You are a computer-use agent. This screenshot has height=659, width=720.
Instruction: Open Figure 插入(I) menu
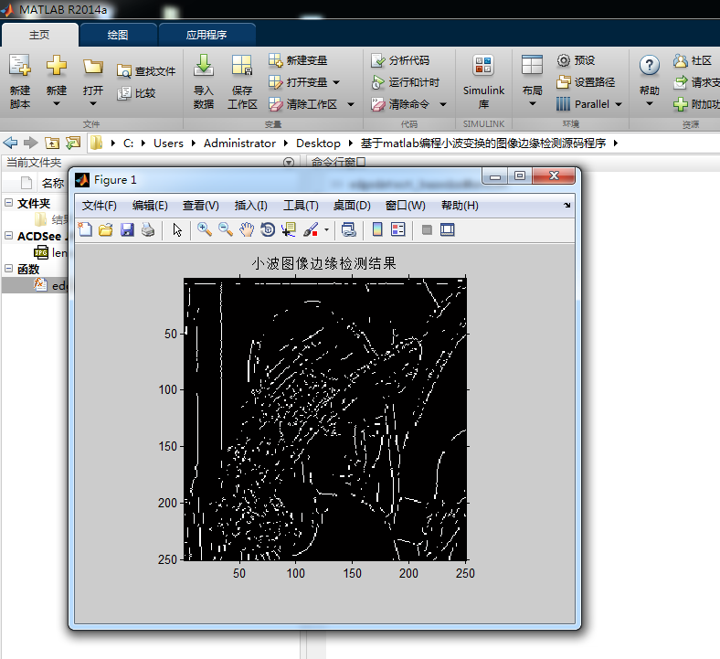tap(250, 206)
